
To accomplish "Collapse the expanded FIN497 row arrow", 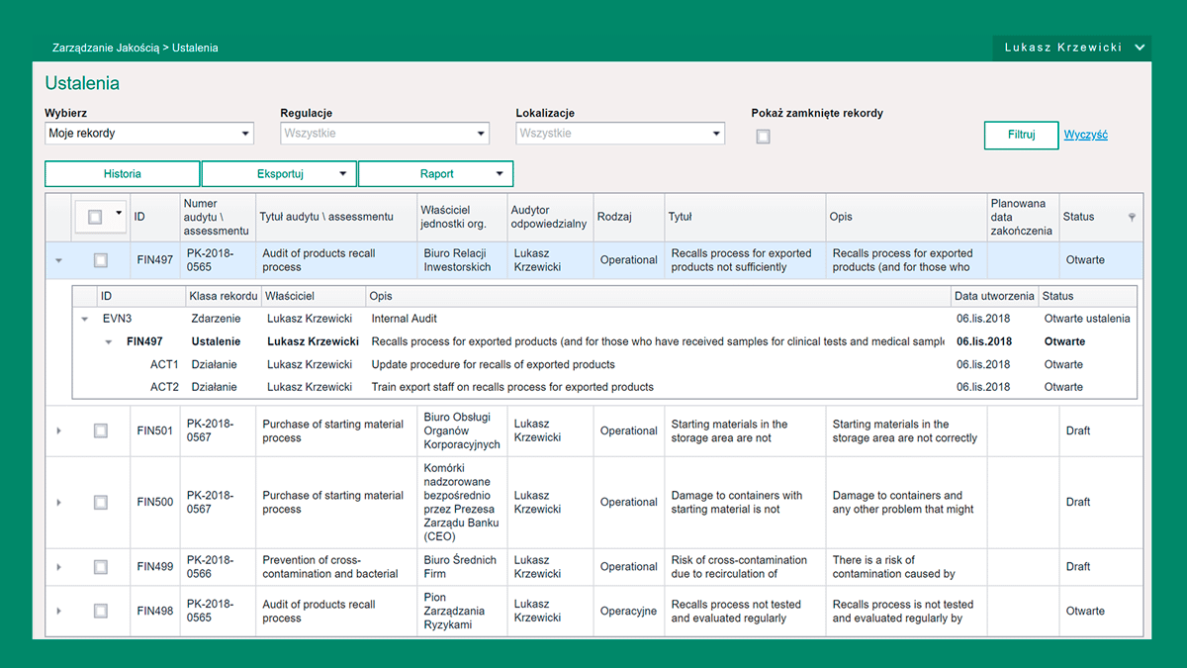I will (x=58, y=260).
